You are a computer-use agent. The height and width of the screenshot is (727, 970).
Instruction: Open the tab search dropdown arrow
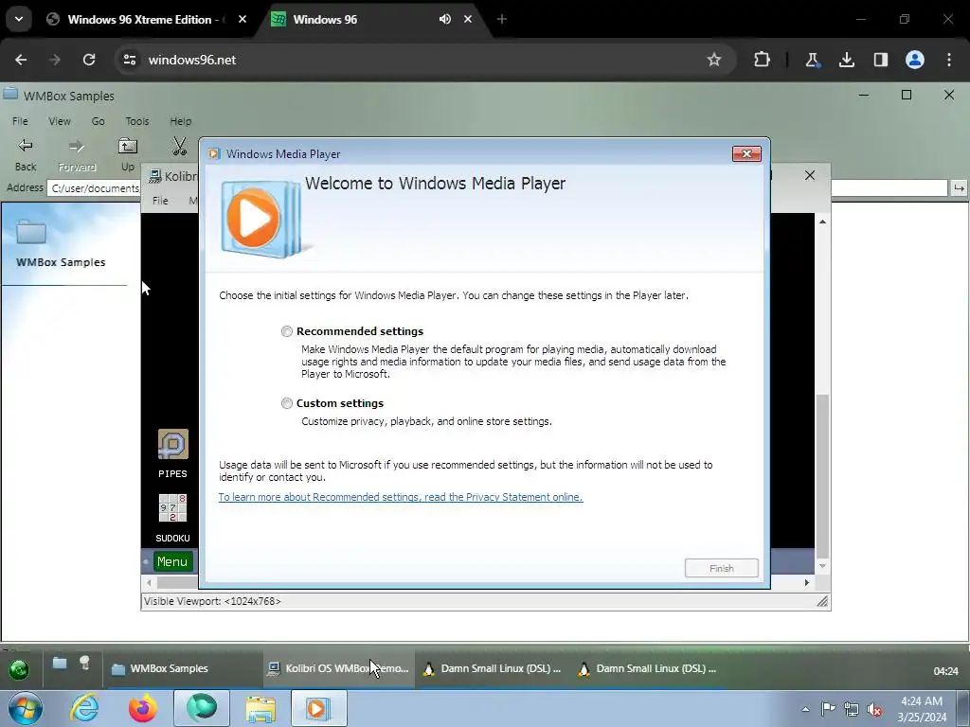pos(19,19)
